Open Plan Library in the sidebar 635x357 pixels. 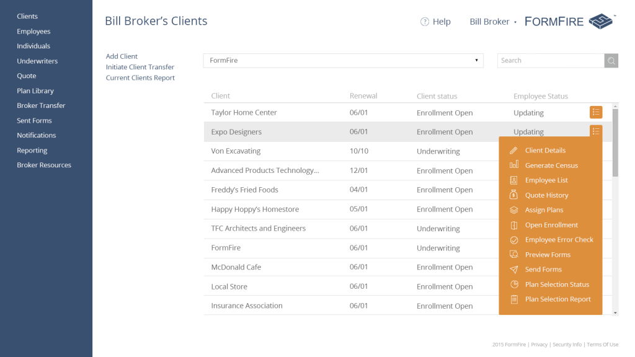point(35,90)
